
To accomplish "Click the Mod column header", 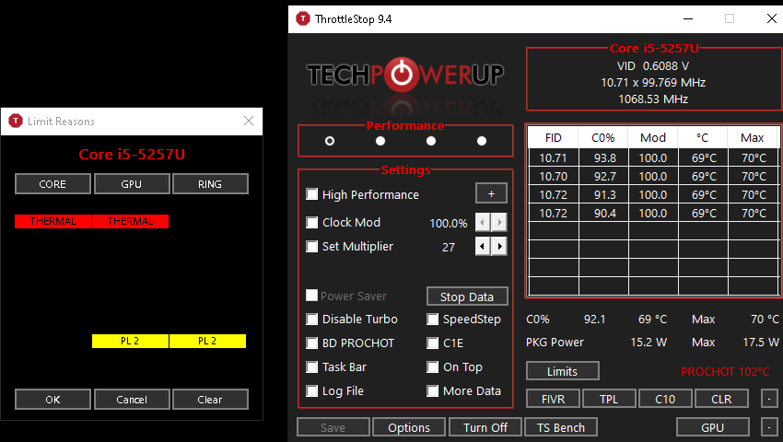I will tap(653, 138).
